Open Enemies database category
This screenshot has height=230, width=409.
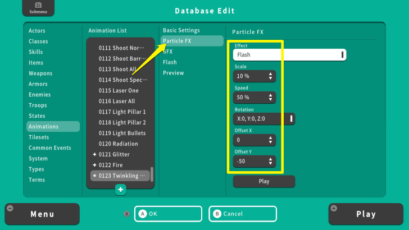[53, 95]
